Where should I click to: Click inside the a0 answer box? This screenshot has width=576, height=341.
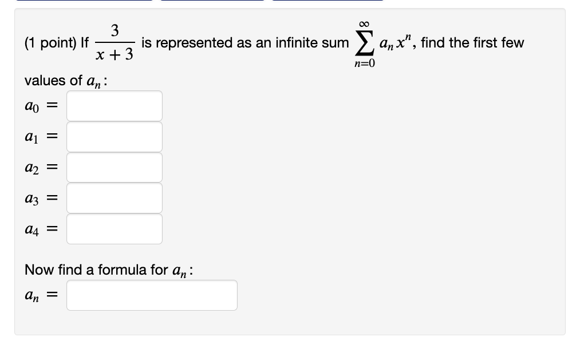[114, 105]
